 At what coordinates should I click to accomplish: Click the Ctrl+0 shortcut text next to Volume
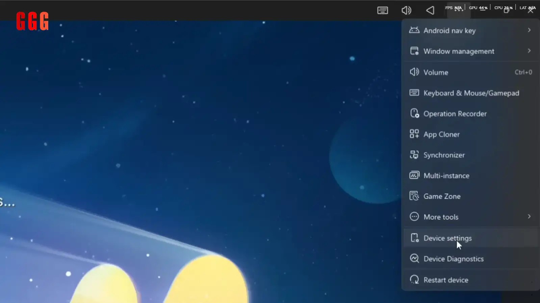click(523, 72)
